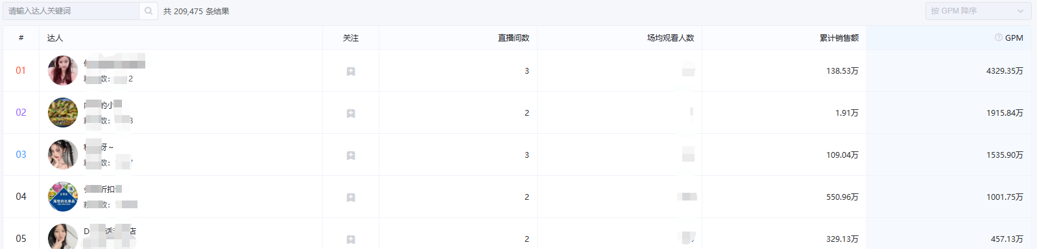This screenshot has width=1037, height=249.
Task: Focus the 请输入达人关键词 search field
Action: click(x=71, y=11)
